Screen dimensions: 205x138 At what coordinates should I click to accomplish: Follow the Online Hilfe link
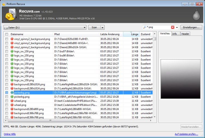(10, 134)
